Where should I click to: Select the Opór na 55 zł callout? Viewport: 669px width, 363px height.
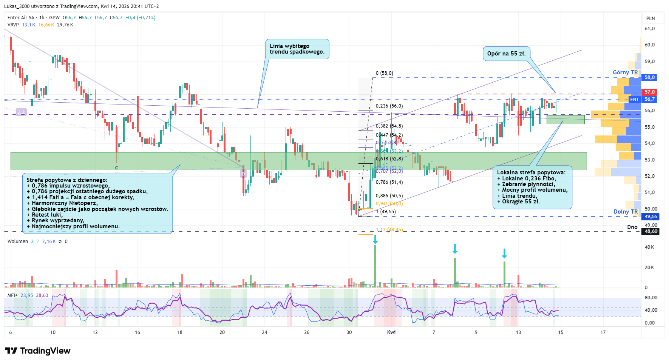[506, 54]
